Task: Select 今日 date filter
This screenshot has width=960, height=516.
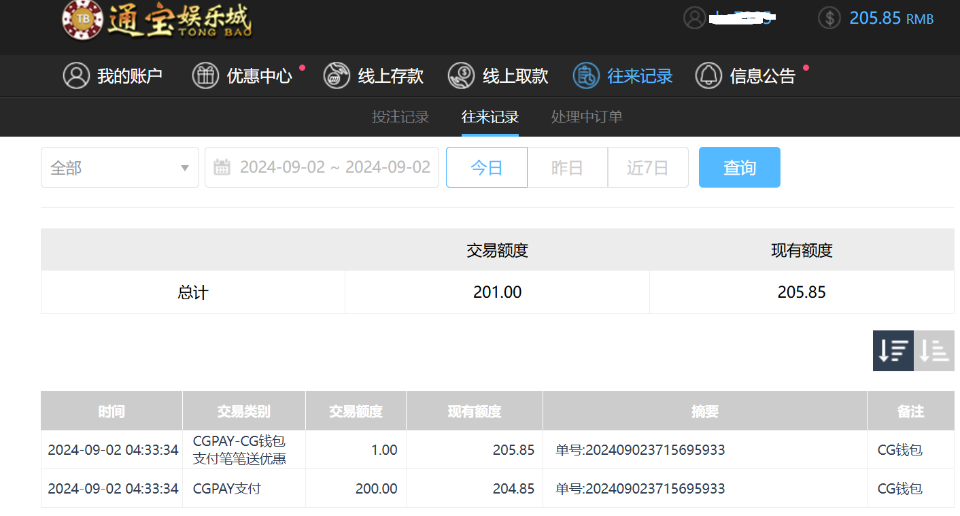Action: (x=486, y=167)
